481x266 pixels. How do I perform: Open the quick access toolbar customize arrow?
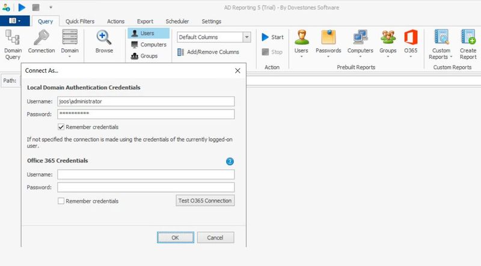[x=51, y=7]
